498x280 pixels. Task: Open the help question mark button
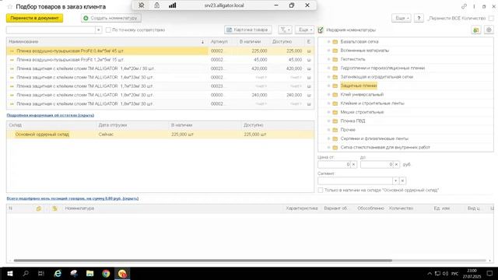[419, 19]
